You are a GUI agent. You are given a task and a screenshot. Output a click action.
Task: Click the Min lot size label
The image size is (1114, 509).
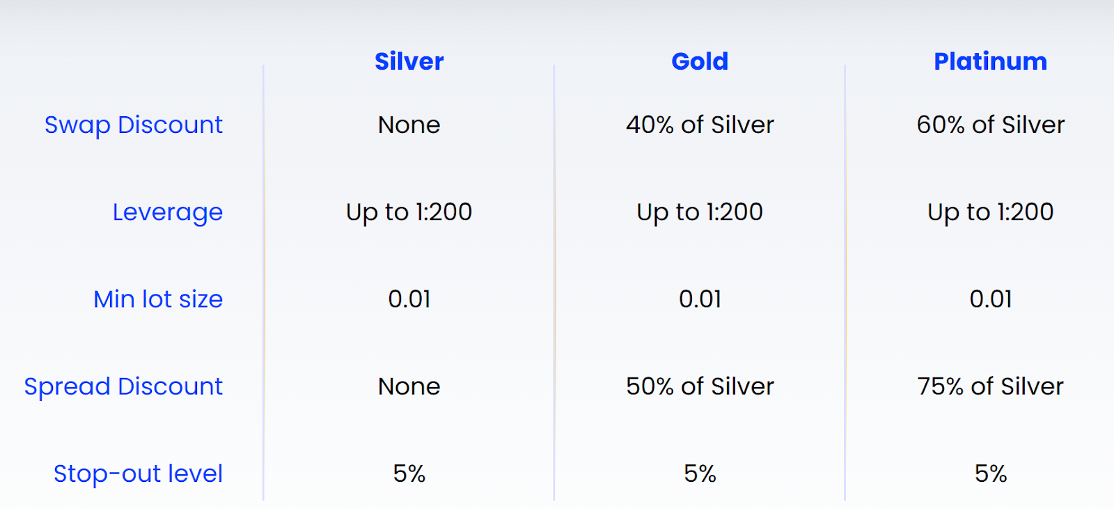click(158, 299)
